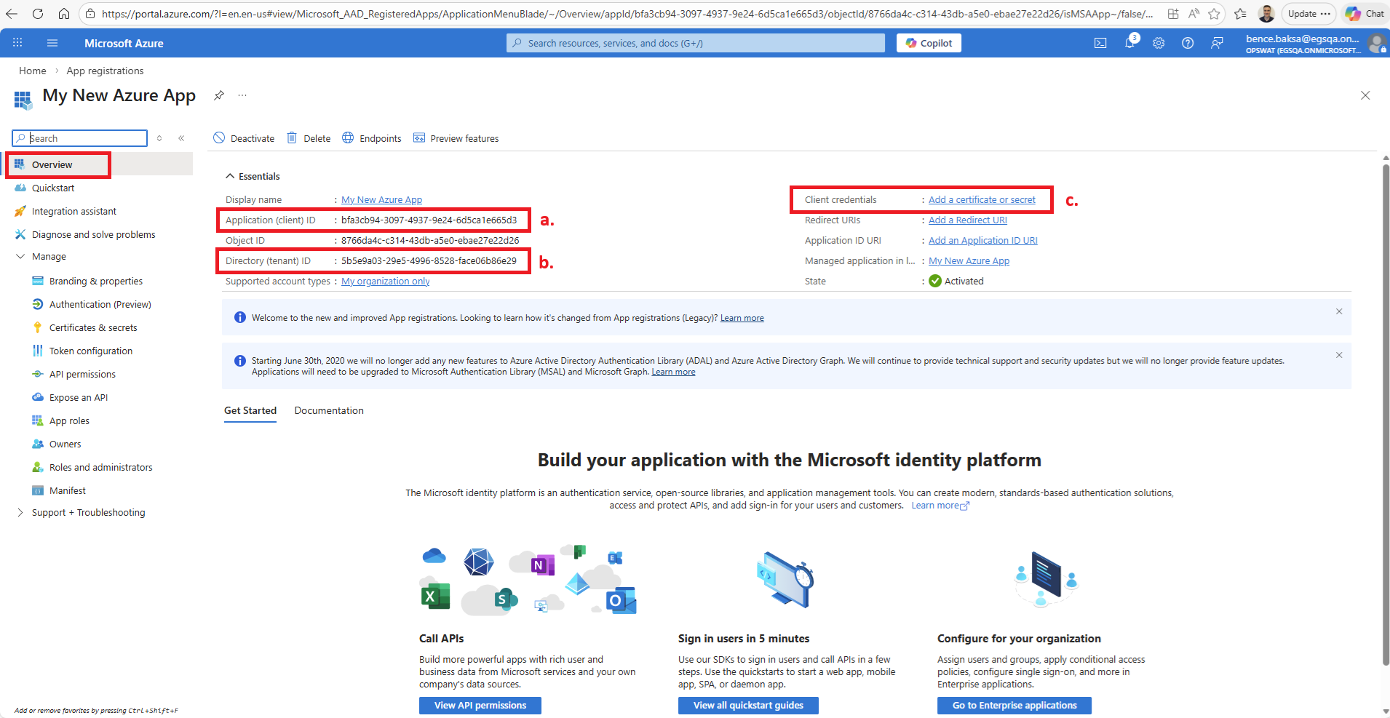Screen dimensions: 1390x718
Task: Open the portal hamburger menu
Action: pos(52,43)
